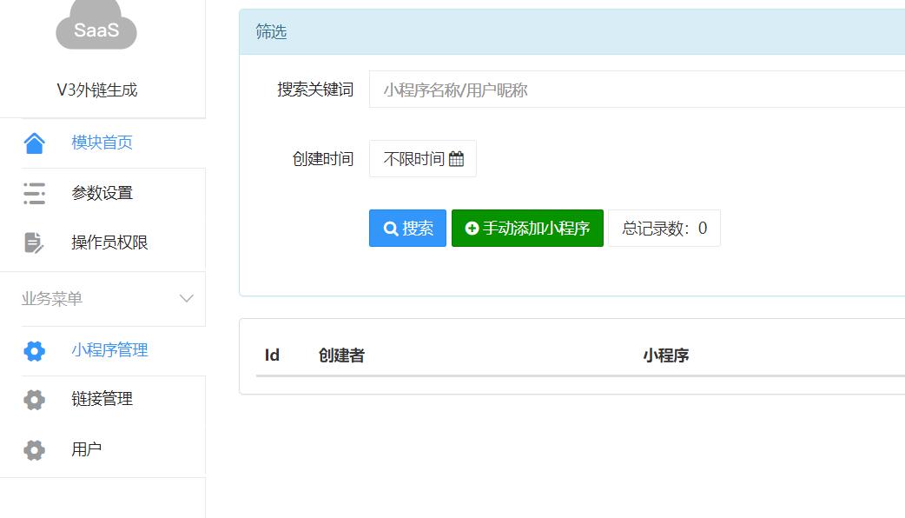This screenshot has height=518, width=905.
Task: Collapse the 业务菜单 section using its chevron
Action: click(x=186, y=299)
